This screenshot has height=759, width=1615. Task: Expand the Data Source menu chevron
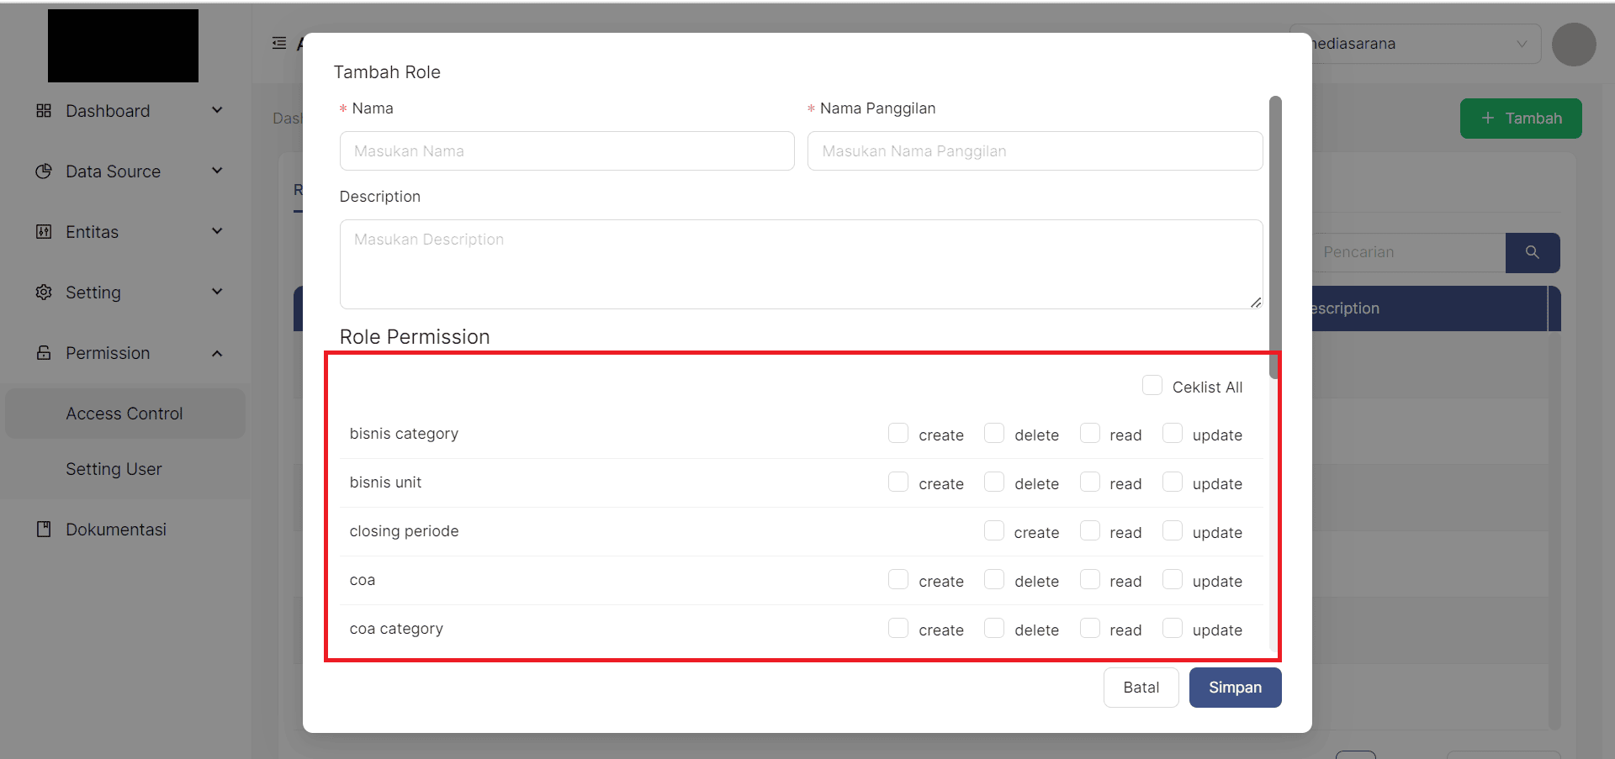(x=217, y=171)
